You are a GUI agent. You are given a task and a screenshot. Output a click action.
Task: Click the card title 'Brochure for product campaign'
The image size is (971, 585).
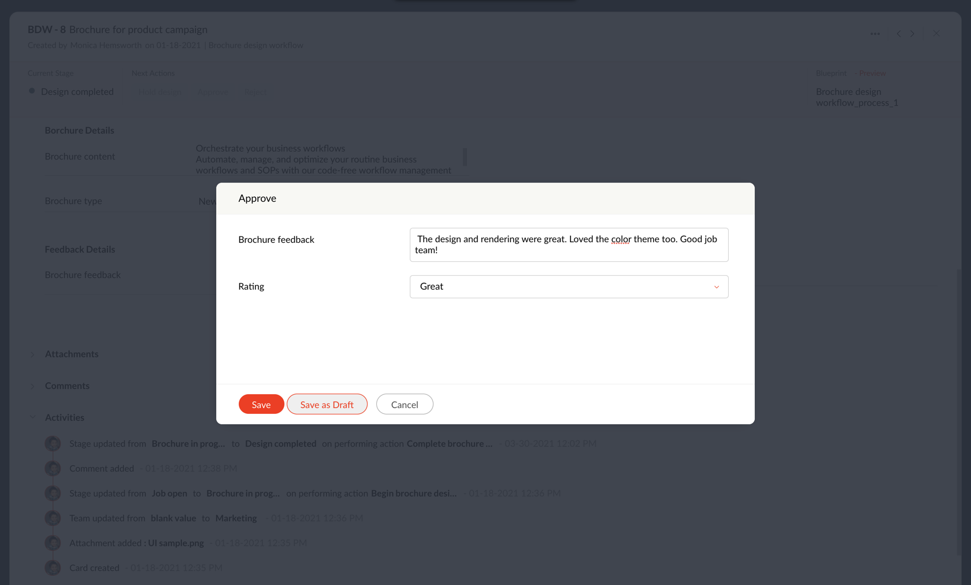coord(138,29)
